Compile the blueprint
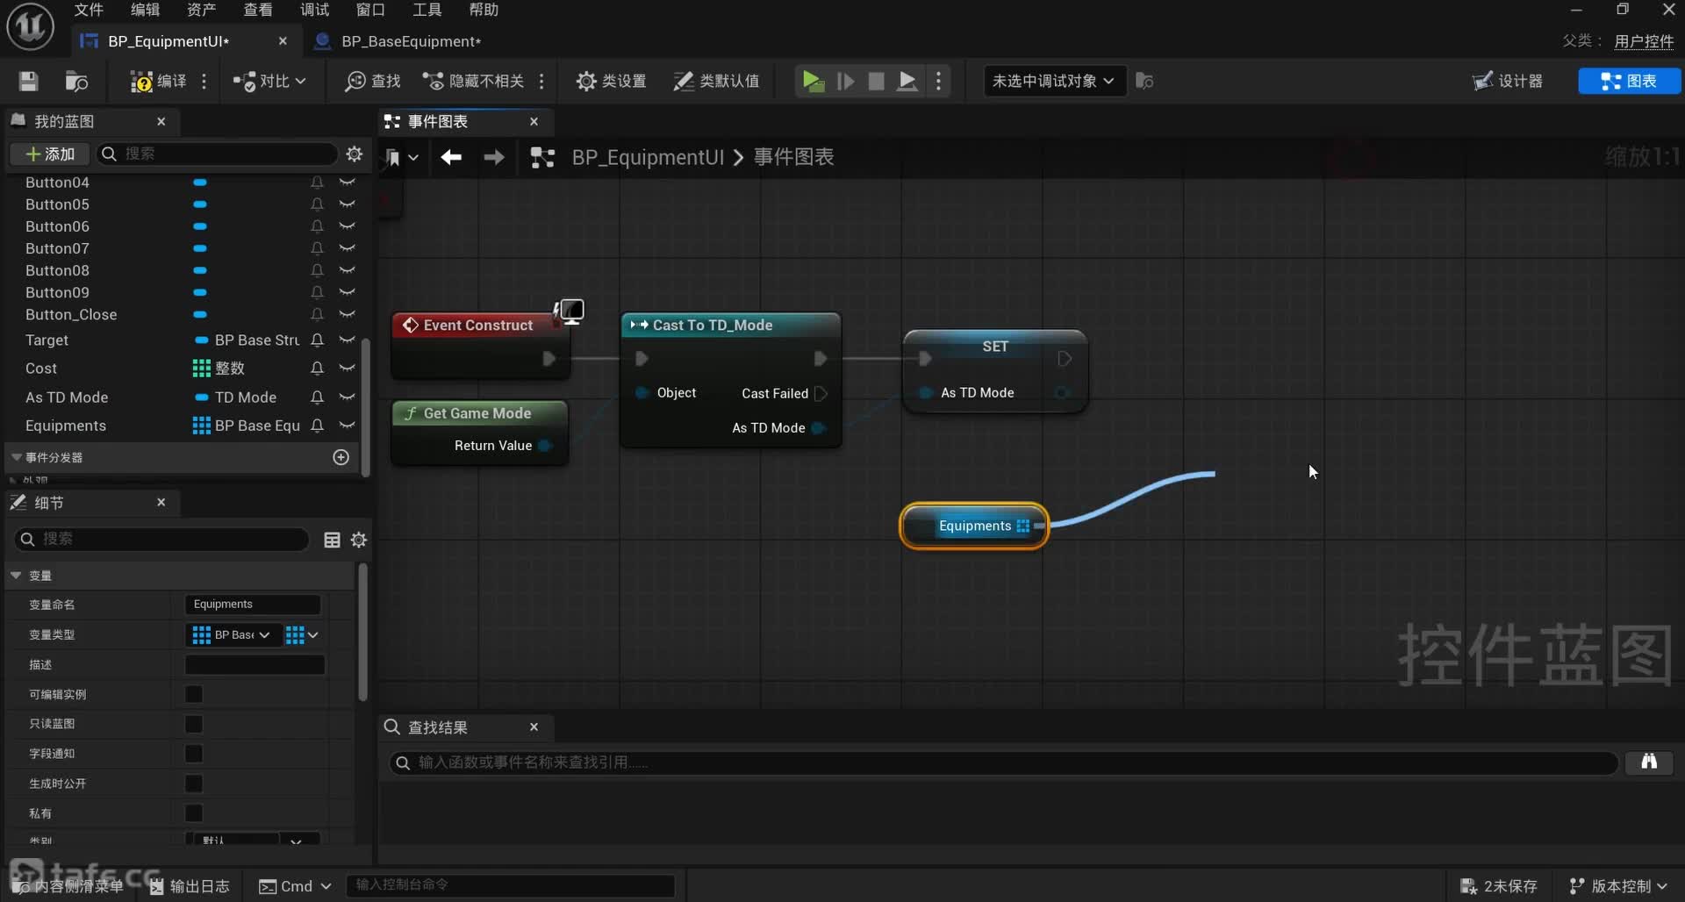Image resolution: width=1685 pixels, height=902 pixels. (x=158, y=82)
